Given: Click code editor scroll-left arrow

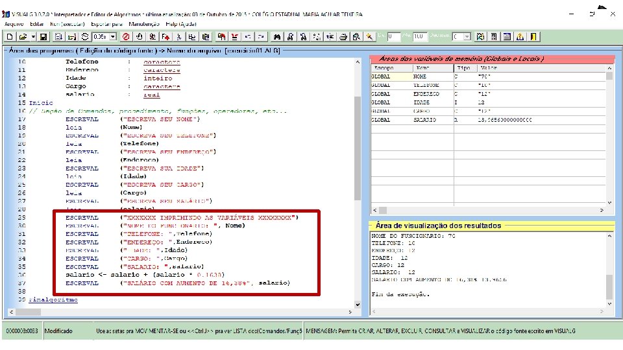Looking at the screenshot, I should (x=11, y=312).
